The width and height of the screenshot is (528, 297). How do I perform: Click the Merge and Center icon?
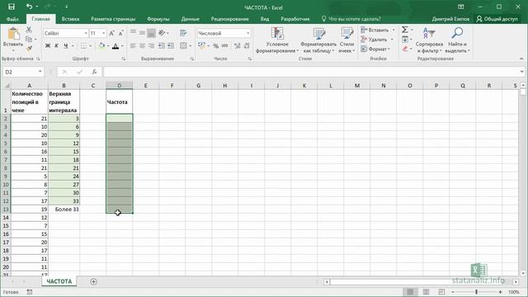(x=183, y=46)
